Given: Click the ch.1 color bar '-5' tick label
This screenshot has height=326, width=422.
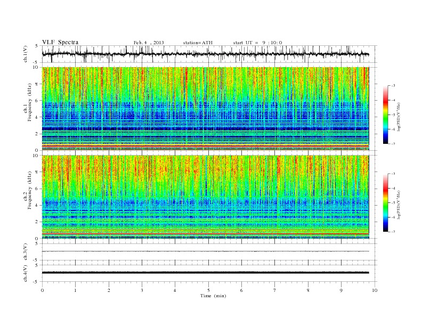Looking at the screenshot, I should click(393, 115).
